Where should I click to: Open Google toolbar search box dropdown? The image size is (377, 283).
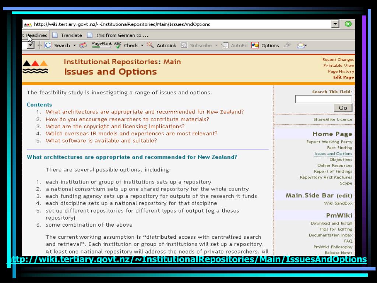pyautogui.click(x=31, y=45)
